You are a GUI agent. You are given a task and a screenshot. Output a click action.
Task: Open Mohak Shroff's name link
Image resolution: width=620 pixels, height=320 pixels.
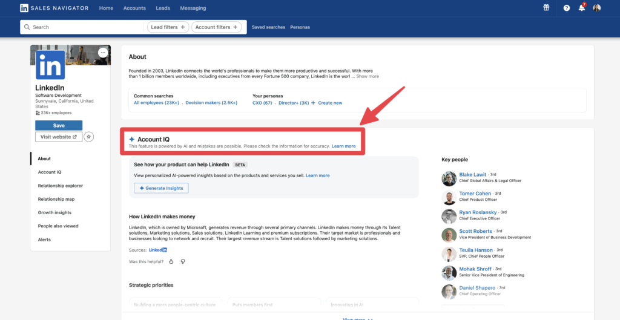(x=475, y=269)
